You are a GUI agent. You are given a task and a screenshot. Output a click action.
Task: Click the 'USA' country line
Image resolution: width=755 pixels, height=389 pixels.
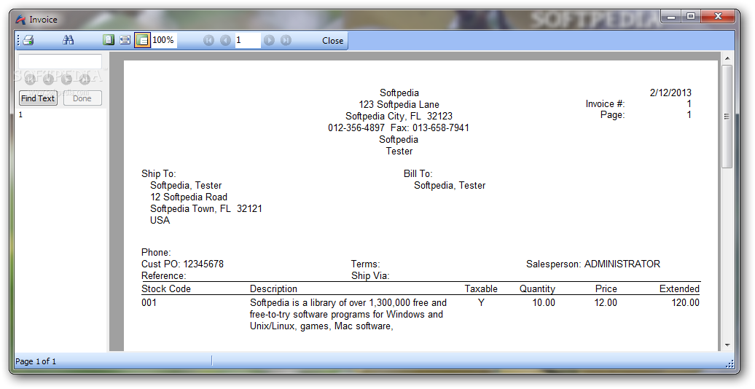[160, 220]
